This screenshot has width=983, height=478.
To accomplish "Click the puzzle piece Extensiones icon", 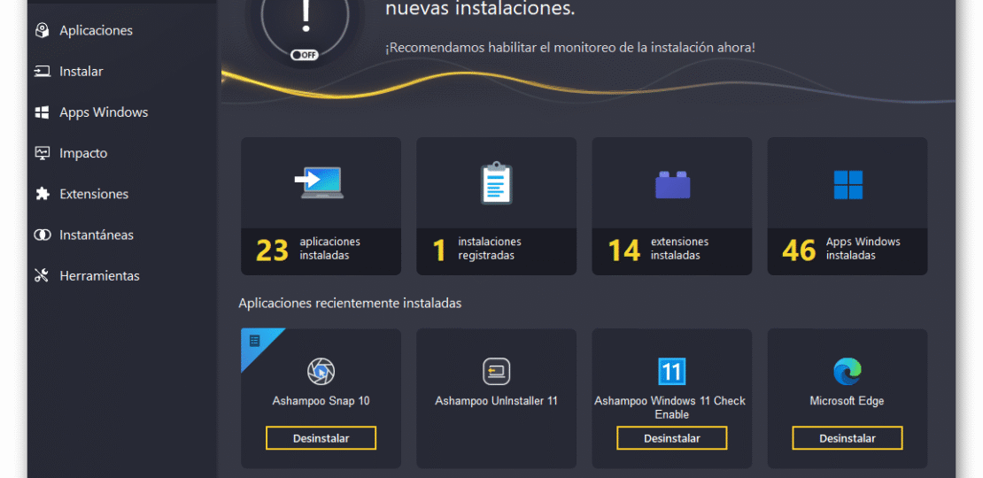I will [x=42, y=194].
